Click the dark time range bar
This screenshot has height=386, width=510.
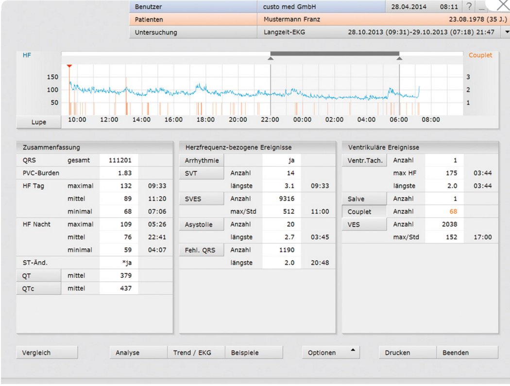(x=335, y=53)
